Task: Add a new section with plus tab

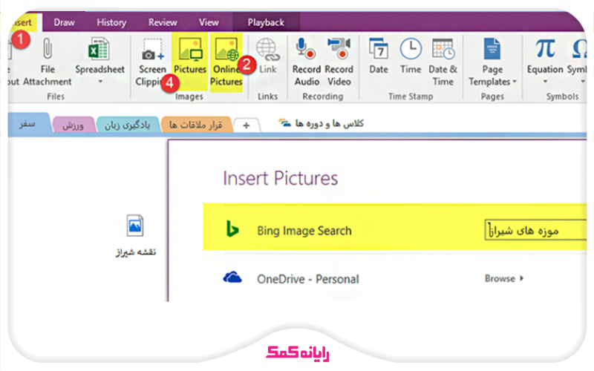Action: pyautogui.click(x=247, y=125)
